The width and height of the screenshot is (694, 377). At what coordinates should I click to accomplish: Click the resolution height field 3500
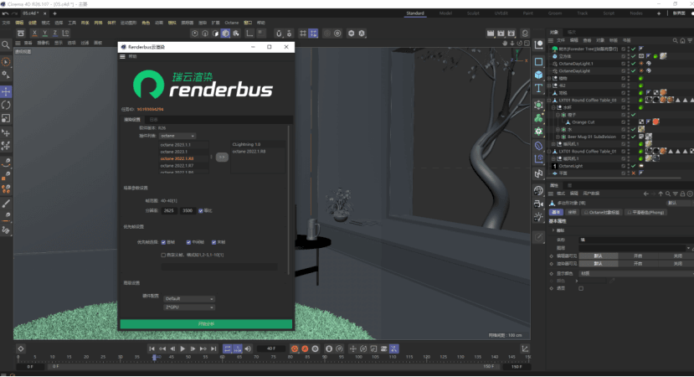point(188,211)
